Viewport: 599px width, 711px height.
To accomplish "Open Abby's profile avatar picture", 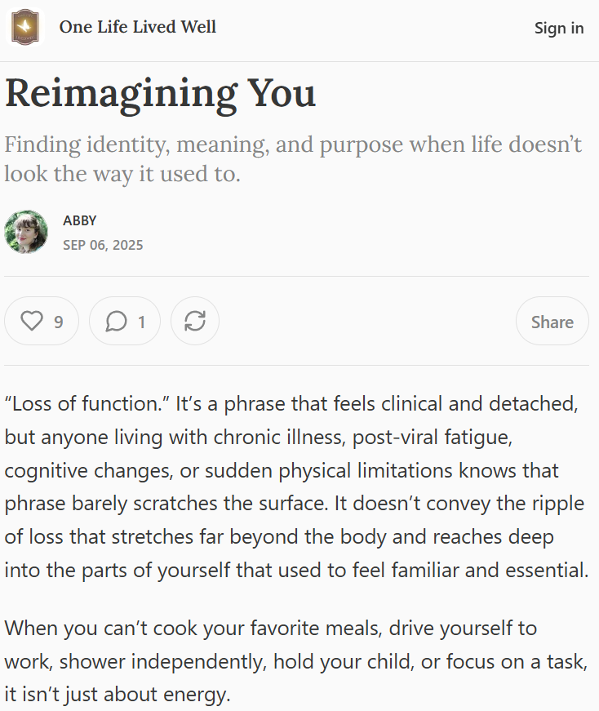I will [x=26, y=232].
